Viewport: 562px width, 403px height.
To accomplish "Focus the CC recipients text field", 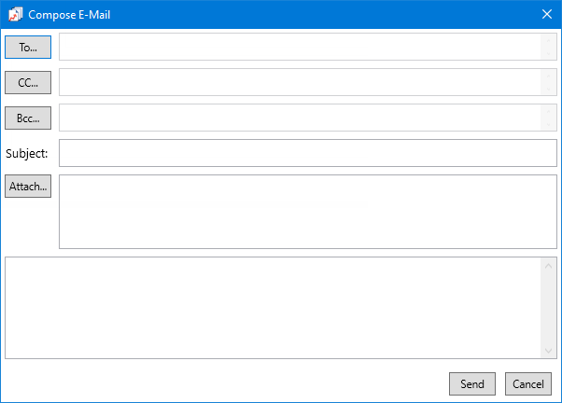I will [300, 82].
